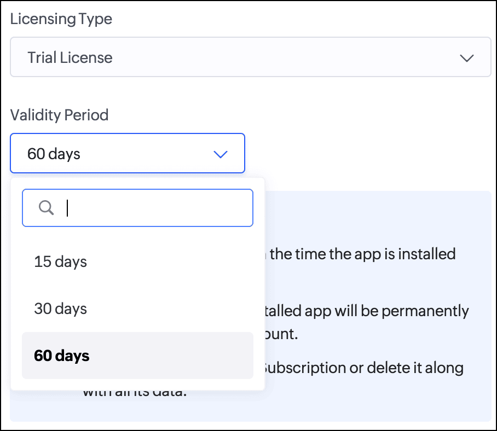Collapse the Validity Period dropdown chevron
497x431 pixels.
220,154
